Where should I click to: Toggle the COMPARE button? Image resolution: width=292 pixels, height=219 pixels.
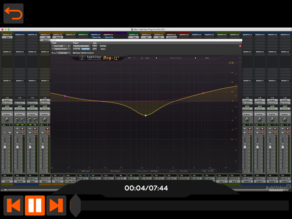click(85, 49)
